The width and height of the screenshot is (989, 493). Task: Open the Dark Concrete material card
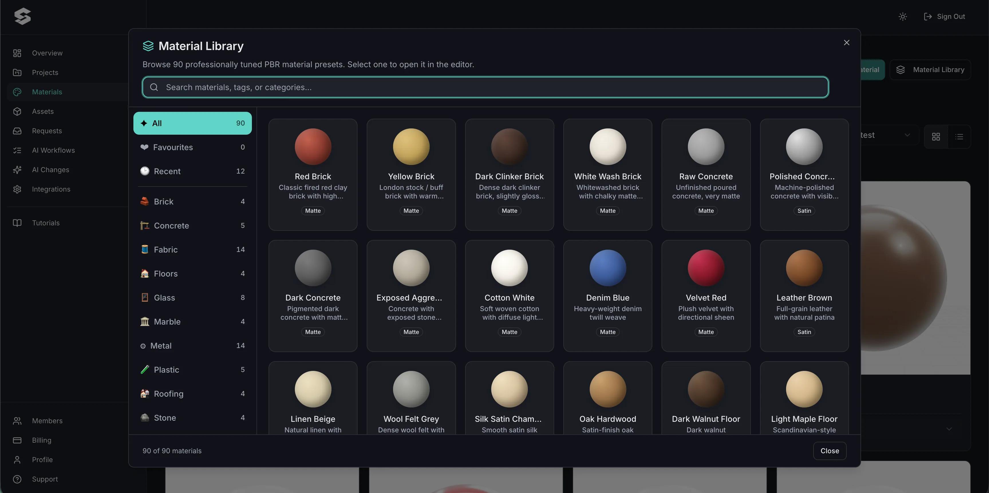tap(313, 296)
